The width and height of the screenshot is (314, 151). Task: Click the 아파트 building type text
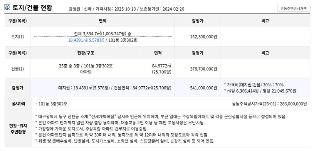86,72
